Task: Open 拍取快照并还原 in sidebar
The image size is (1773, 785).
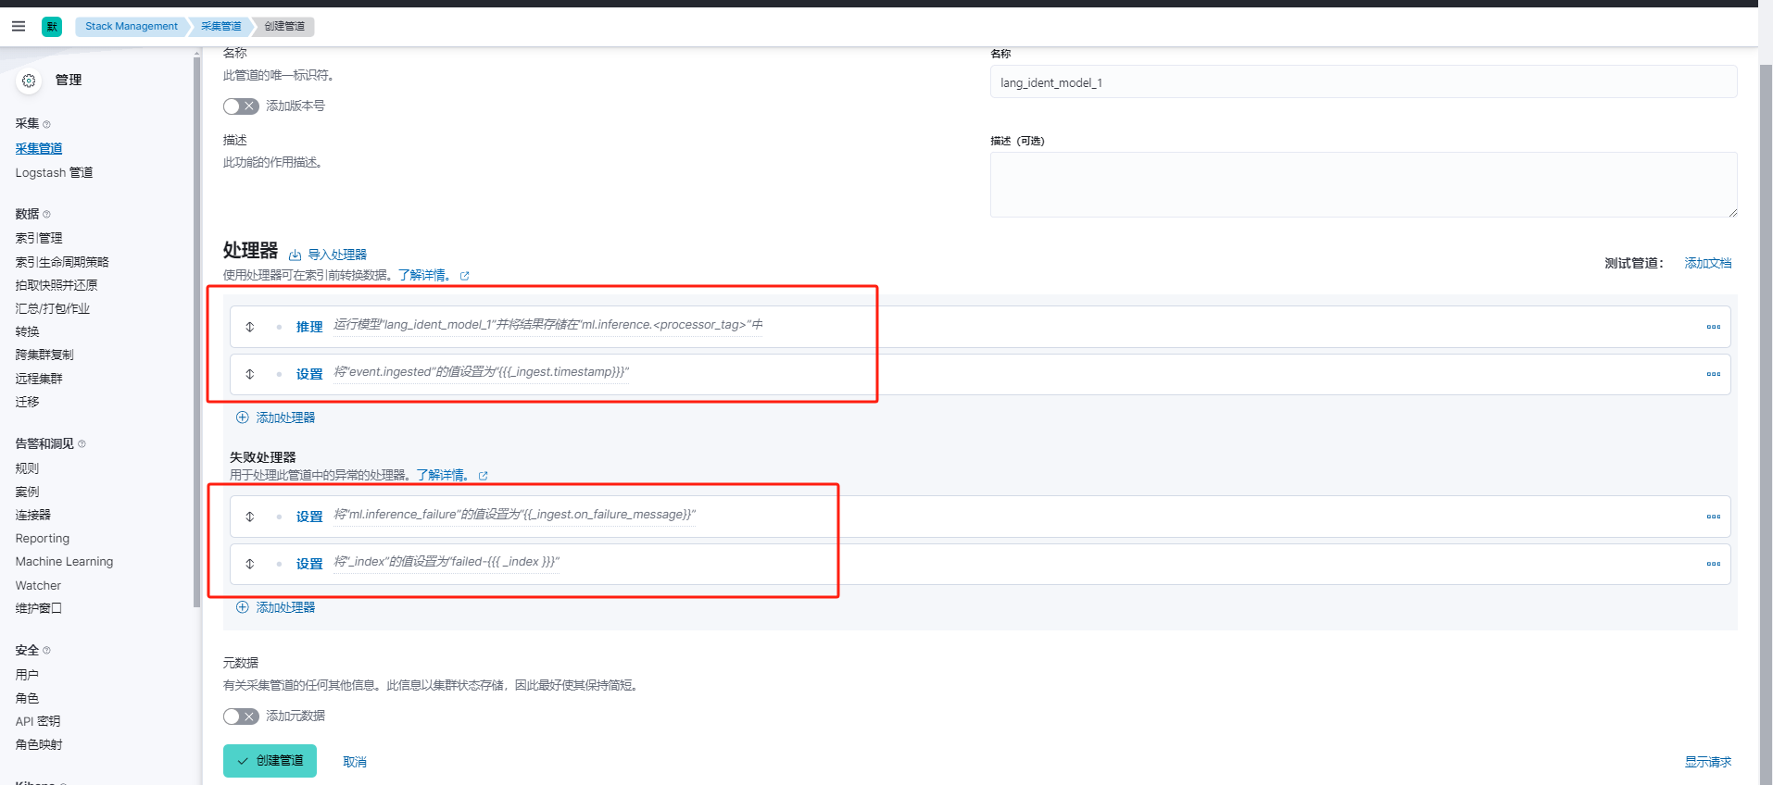Action: (57, 285)
